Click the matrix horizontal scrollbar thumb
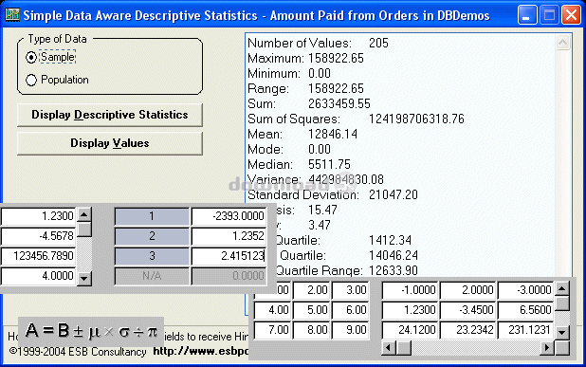This screenshot has height=367, width=586. [x=404, y=348]
